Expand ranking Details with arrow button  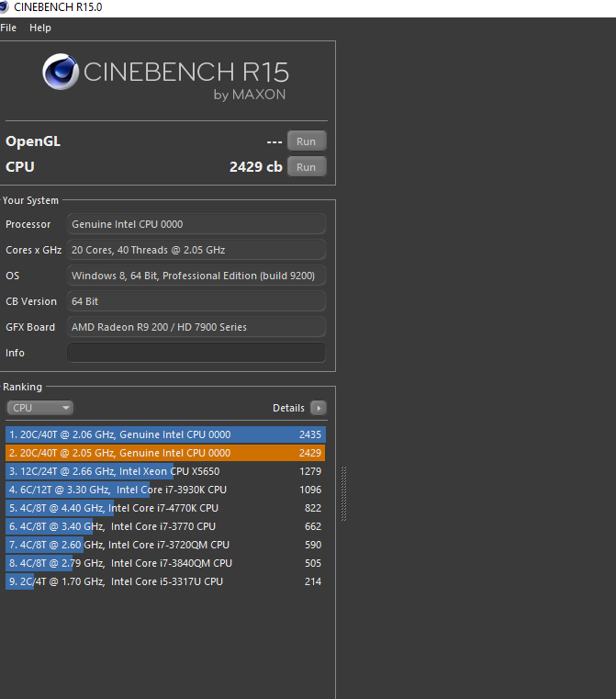click(x=319, y=408)
